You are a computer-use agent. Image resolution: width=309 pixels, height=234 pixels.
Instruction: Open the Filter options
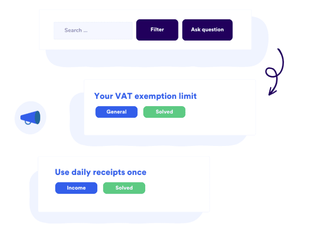click(157, 30)
